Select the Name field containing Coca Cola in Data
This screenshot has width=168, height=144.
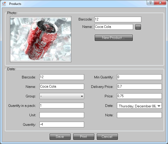pos(62,87)
